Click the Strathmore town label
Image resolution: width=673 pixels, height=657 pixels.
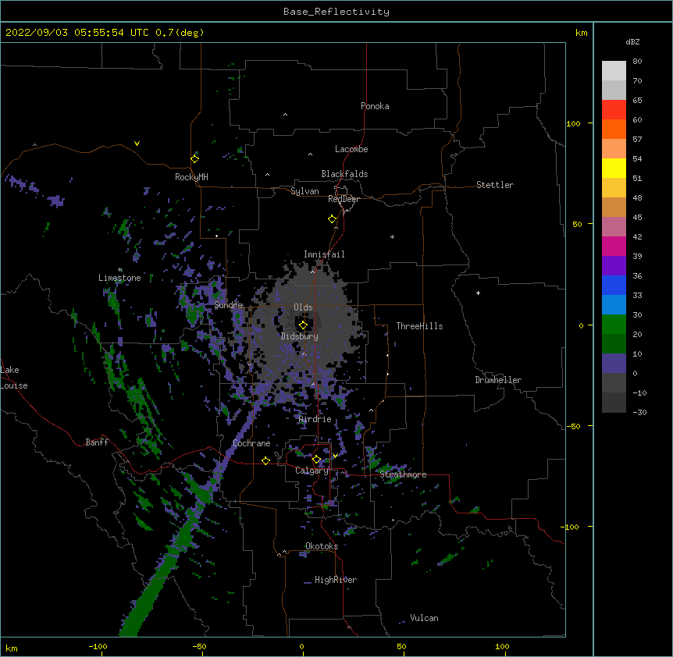click(x=403, y=474)
